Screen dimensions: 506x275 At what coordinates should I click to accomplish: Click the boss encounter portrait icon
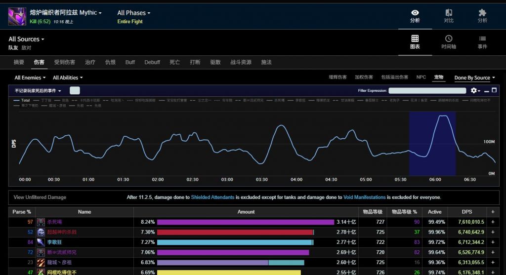click(17, 16)
